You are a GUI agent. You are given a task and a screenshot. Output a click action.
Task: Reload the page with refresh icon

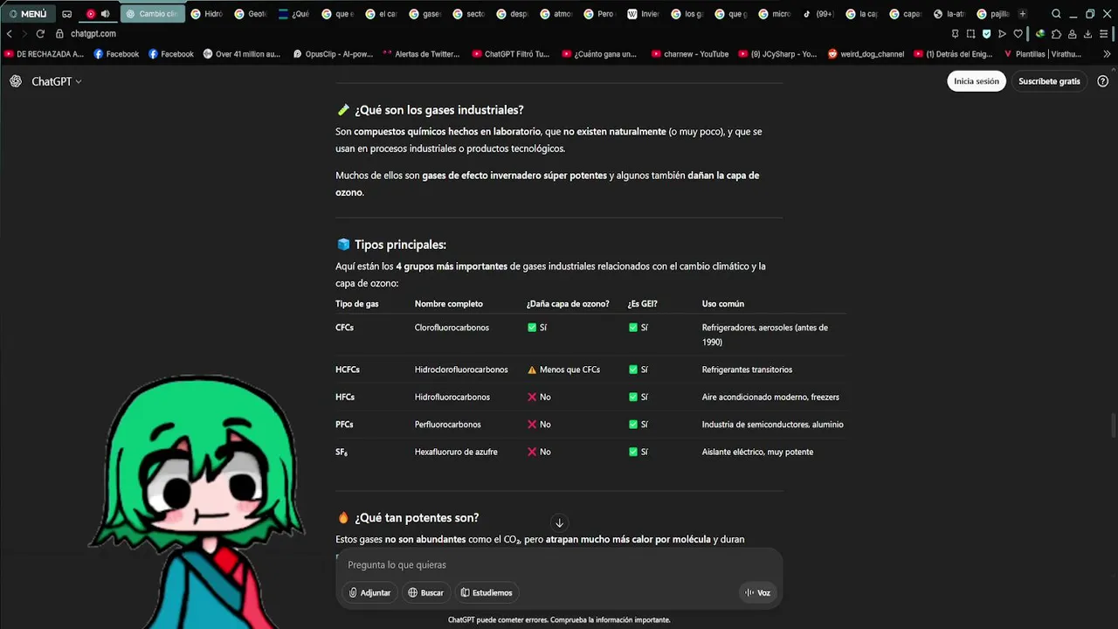tap(40, 34)
